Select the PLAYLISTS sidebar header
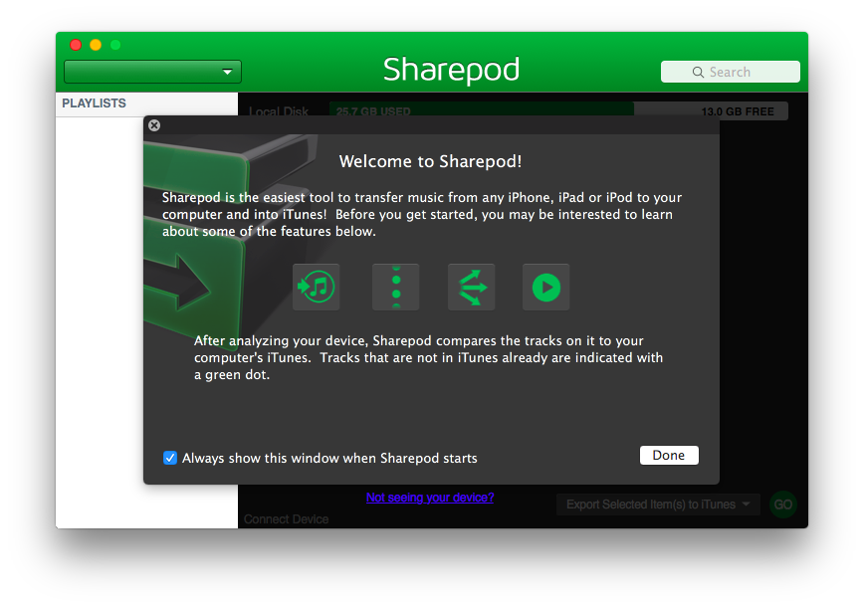864x608 pixels. [x=95, y=103]
